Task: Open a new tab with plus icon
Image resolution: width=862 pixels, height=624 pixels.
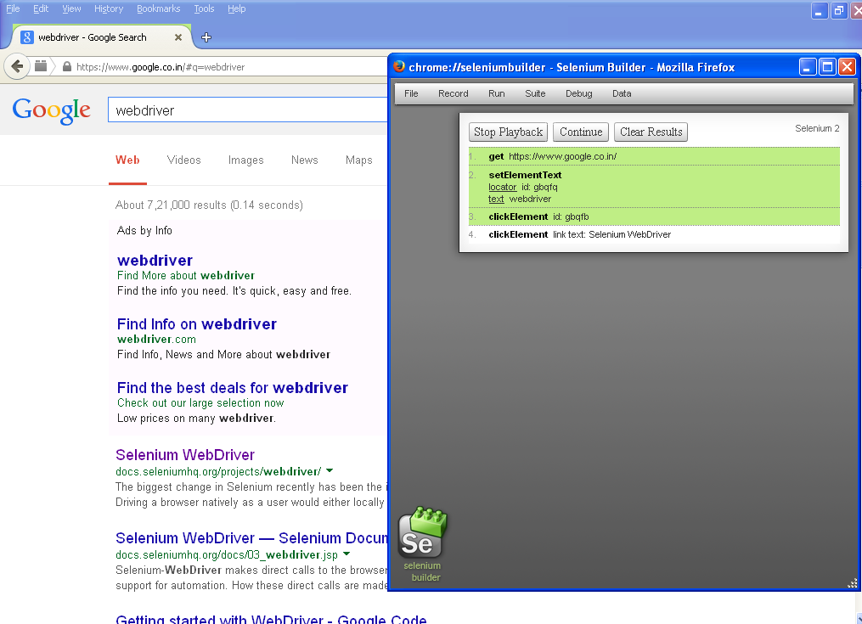Action: click(206, 37)
